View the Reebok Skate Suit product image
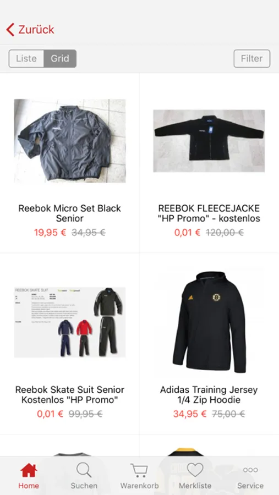Viewport: 279px width, 495px height. (x=70, y=322)
